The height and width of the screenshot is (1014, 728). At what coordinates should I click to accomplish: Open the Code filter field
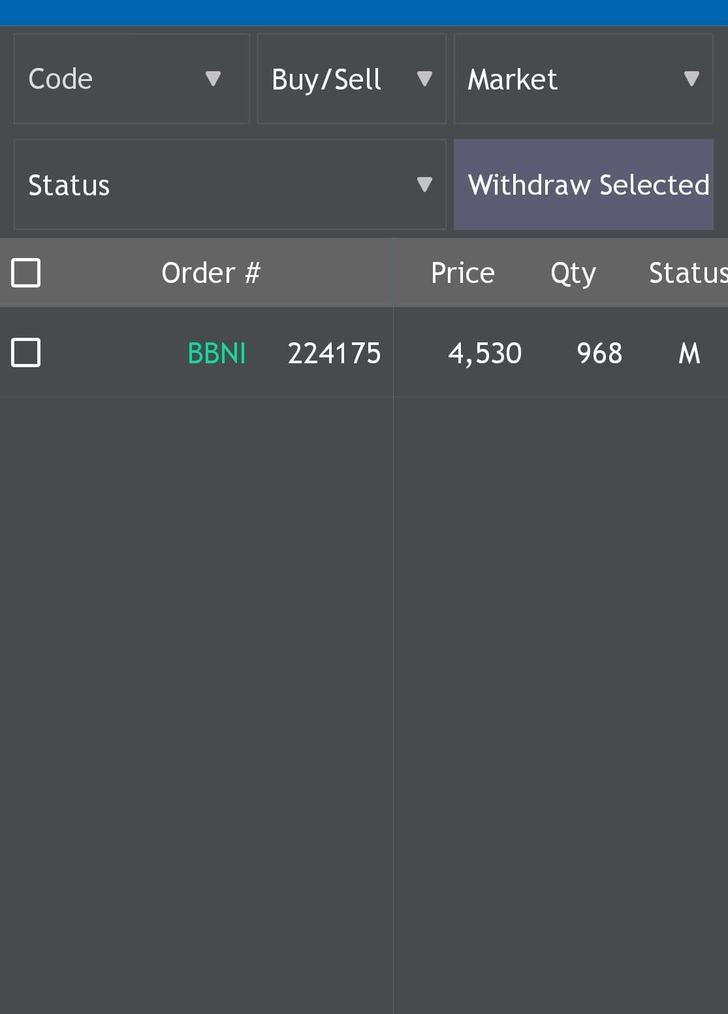point(111,79)
